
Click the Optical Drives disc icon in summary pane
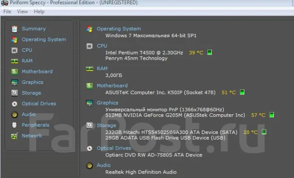click(x=90, y=149)
